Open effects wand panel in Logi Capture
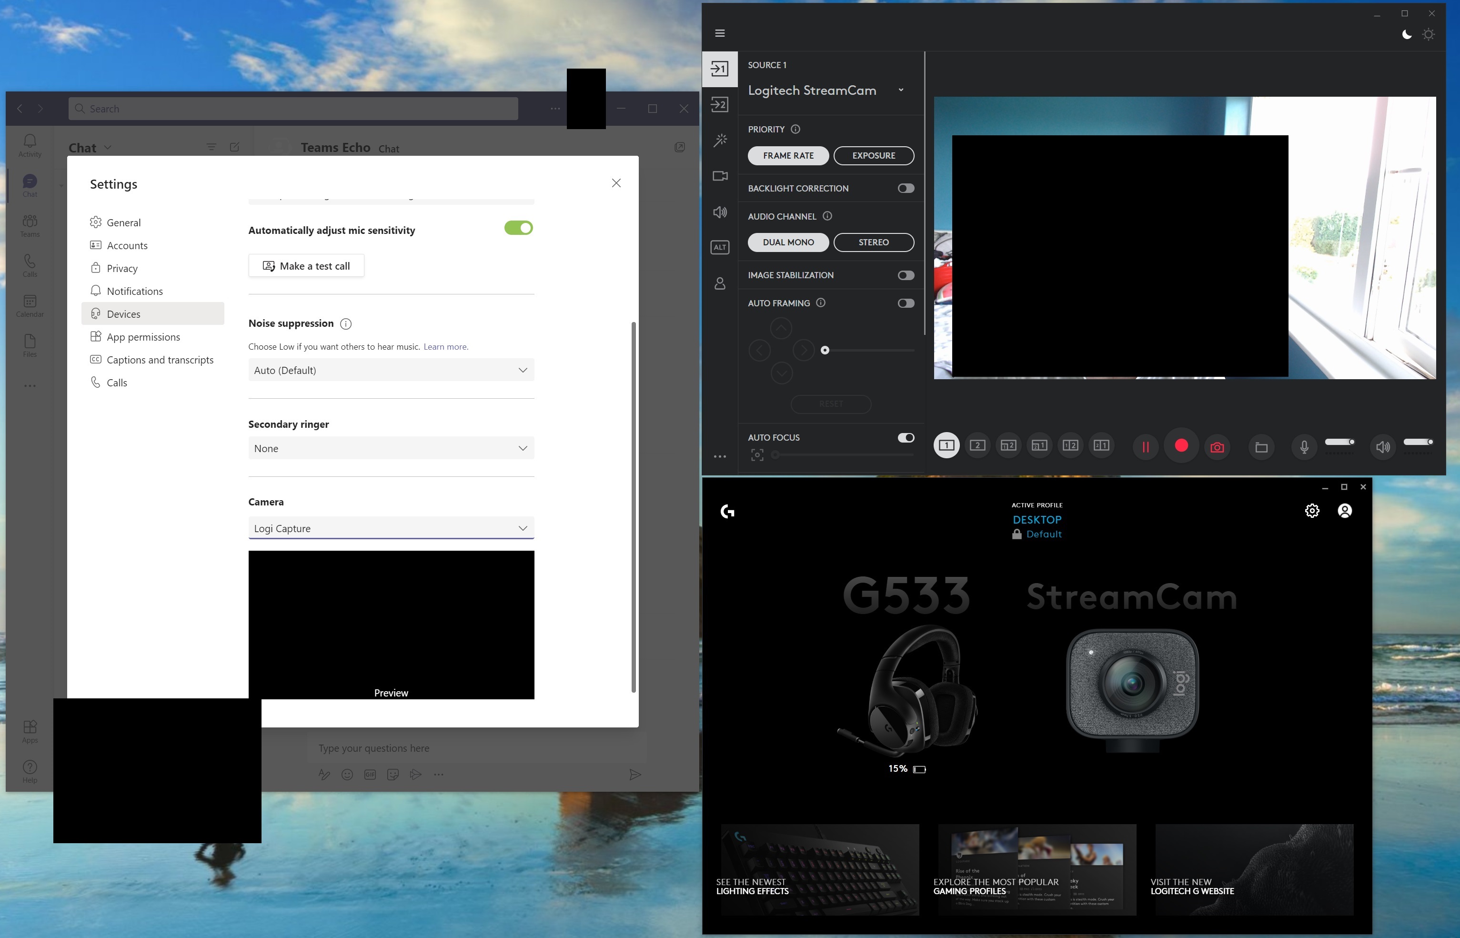The image size is (1460, 938). click(720, 141)
